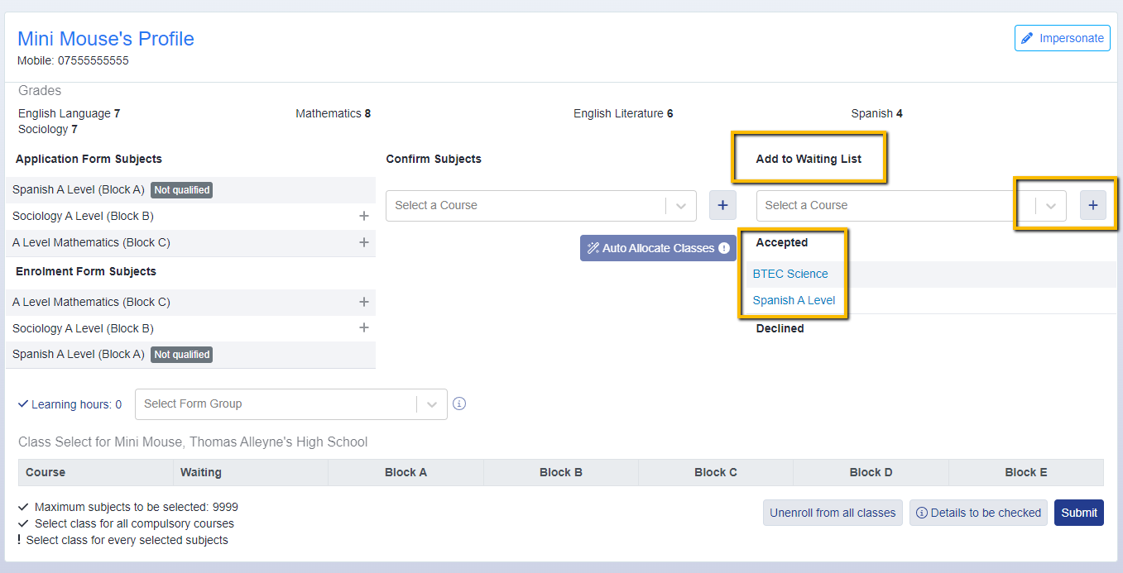Click info icon next to Form Group
Viewport: 1123px width, 573px height.
[x=459, y=403]
